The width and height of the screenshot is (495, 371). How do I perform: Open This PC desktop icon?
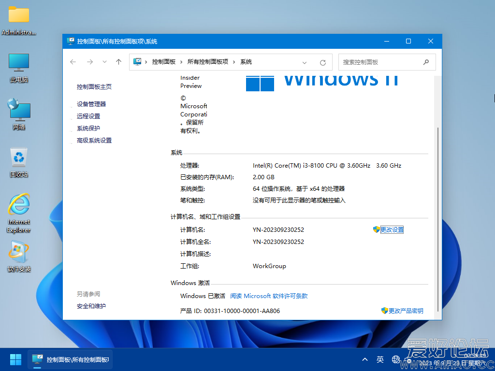click(x=19, y=68)
